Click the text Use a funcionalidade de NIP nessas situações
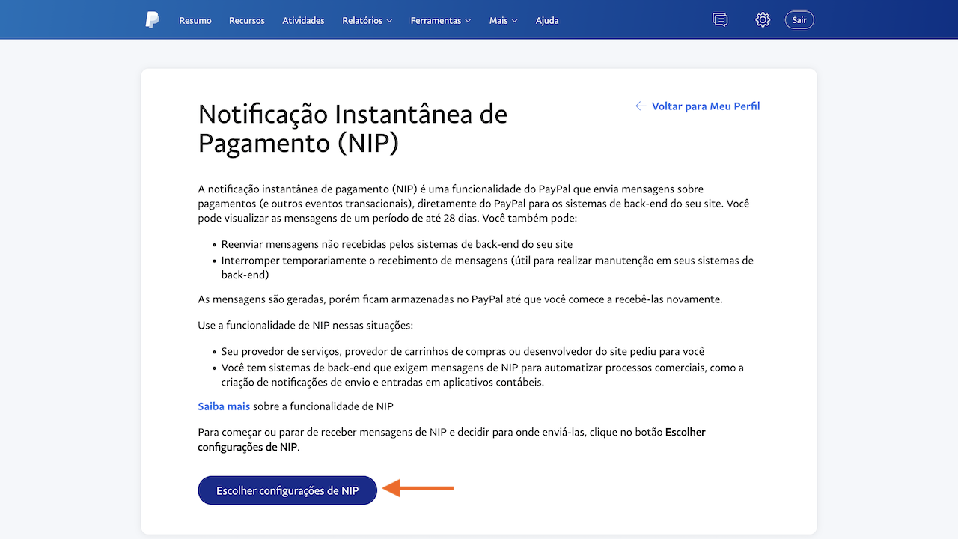 click(x=306, y=326)
